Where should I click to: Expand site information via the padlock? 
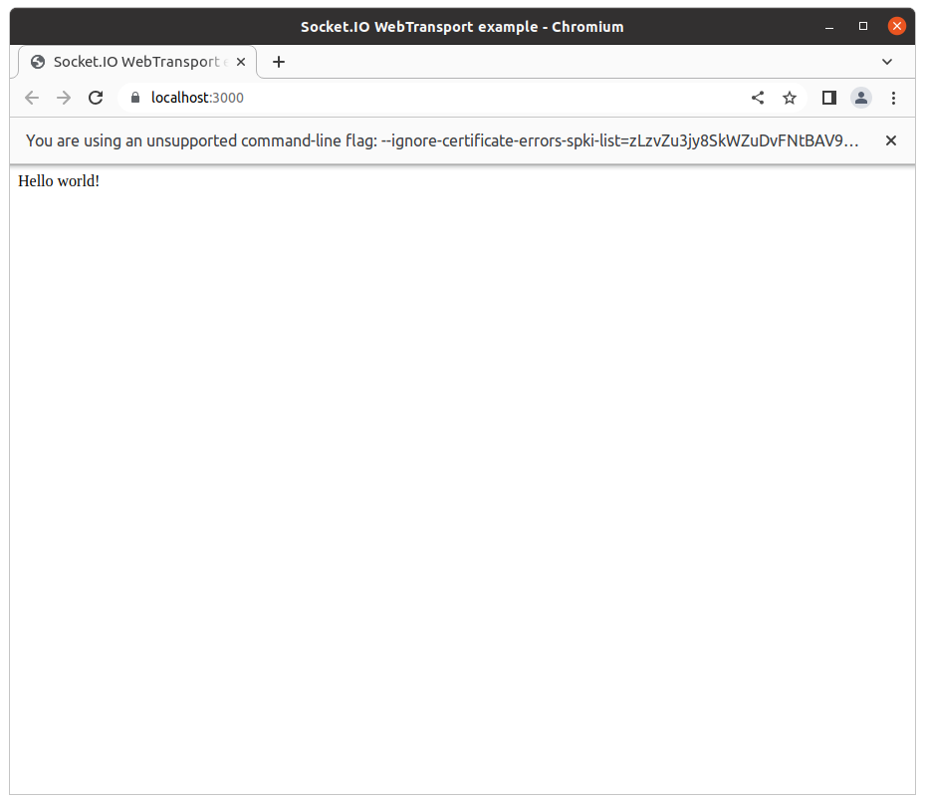[133, 98]
